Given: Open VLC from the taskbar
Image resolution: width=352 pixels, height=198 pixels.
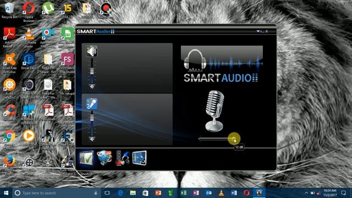Looking at the screenshot, I should (221, 193).
